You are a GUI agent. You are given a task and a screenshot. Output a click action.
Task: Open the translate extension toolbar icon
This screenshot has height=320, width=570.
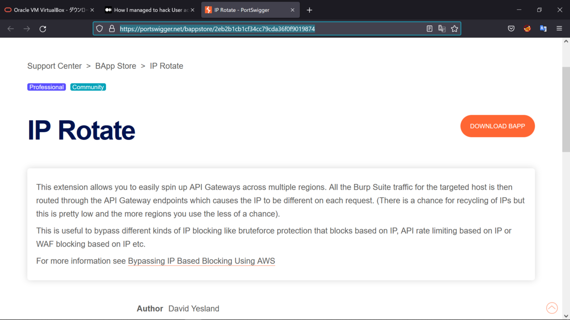[543, 29]
